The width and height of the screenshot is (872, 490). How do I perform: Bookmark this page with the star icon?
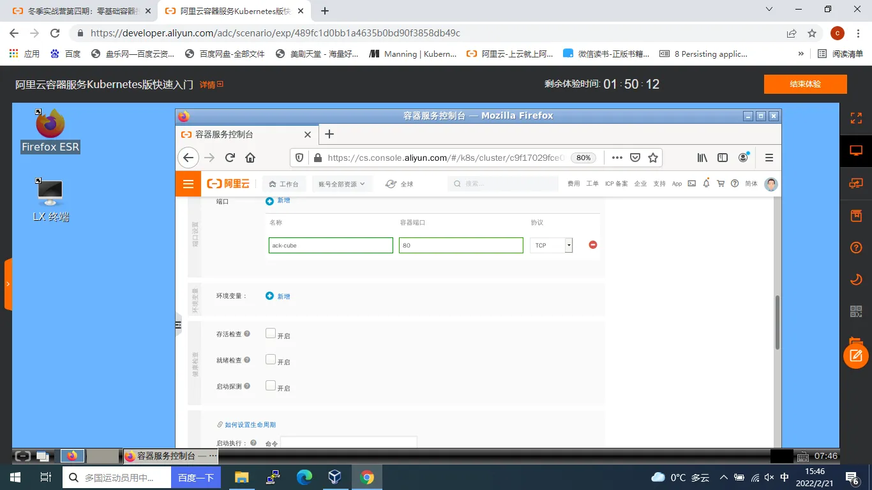pyautogui.click(x=653, y=158)
